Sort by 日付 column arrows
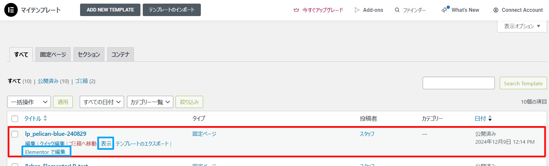 490,118
